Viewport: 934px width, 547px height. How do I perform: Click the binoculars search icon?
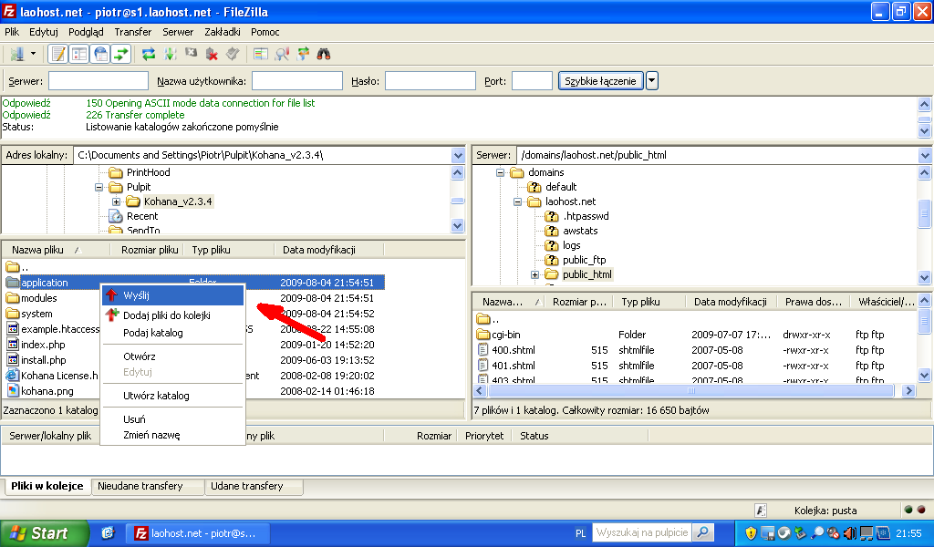(x=324, y=54)
